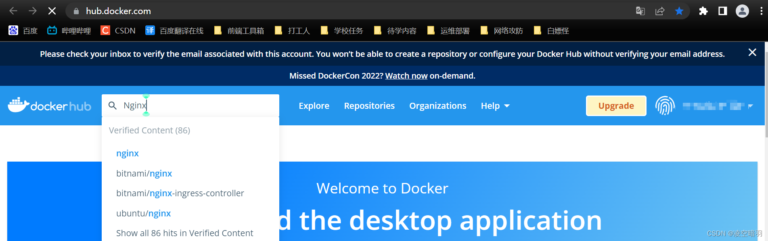Viewport: 768px width, 241px height.
Task: Open the Chrome three-dot menu
Action: coord(761,11)
